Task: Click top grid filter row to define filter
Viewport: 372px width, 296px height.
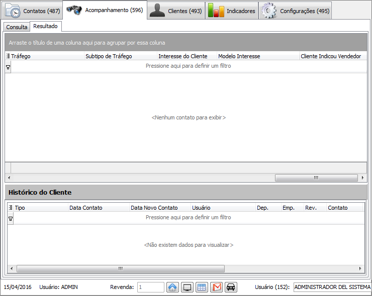Action: click(189, 66)
